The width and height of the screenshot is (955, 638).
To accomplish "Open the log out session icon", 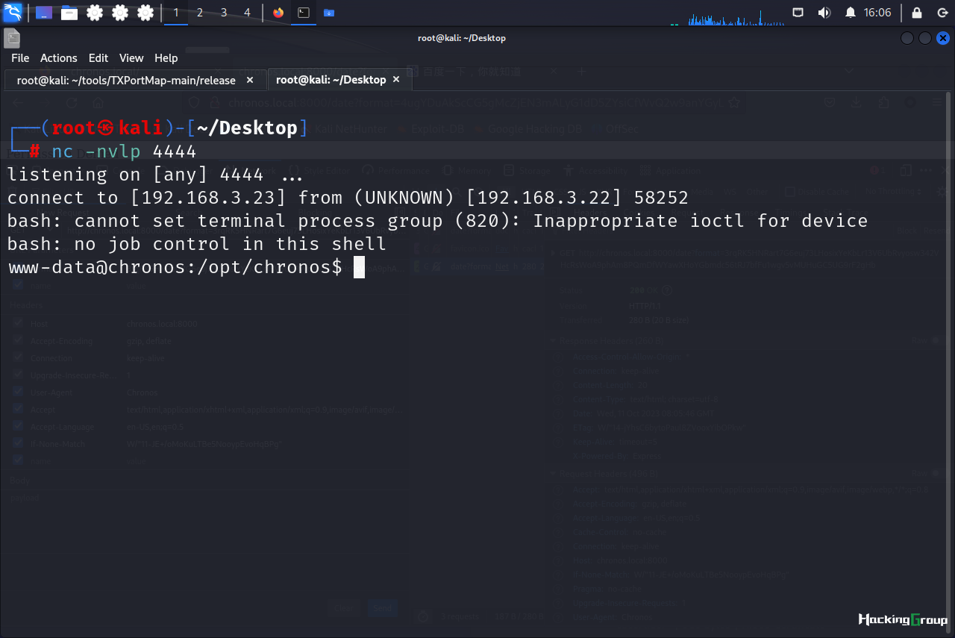I will coord(942,13).
